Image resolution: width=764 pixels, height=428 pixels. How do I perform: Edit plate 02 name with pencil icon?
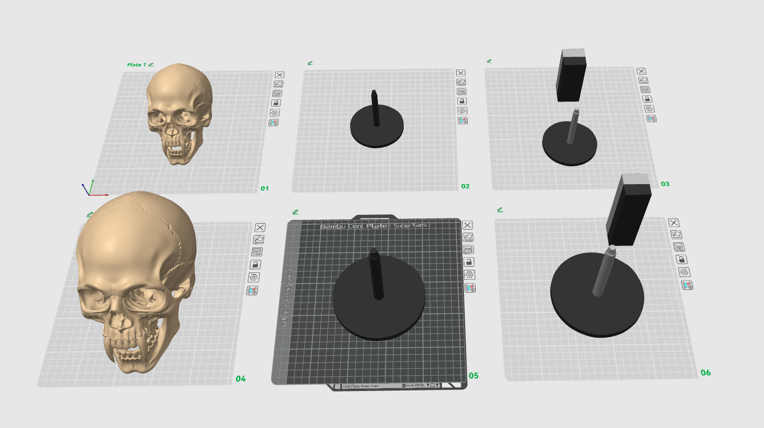(310, 63)
